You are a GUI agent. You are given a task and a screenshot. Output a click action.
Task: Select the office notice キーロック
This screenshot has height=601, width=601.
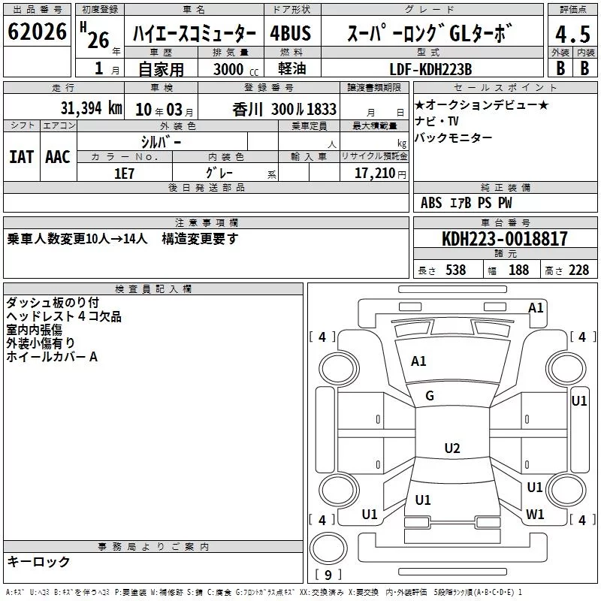click(39, 562)
